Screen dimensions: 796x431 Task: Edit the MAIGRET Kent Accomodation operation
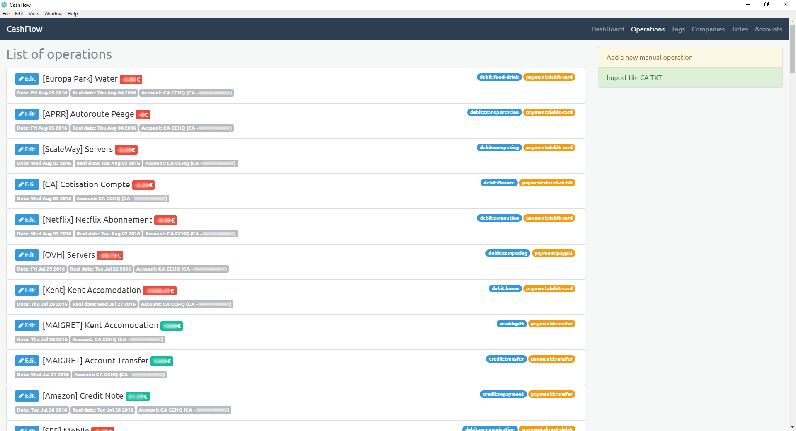point(27,325)
